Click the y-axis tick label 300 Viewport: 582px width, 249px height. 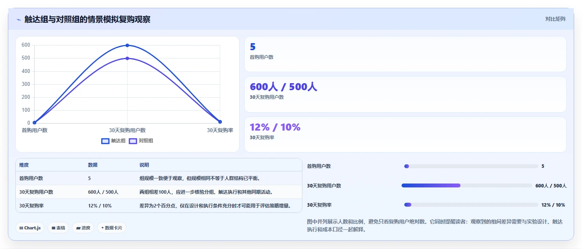coord(26,84)
